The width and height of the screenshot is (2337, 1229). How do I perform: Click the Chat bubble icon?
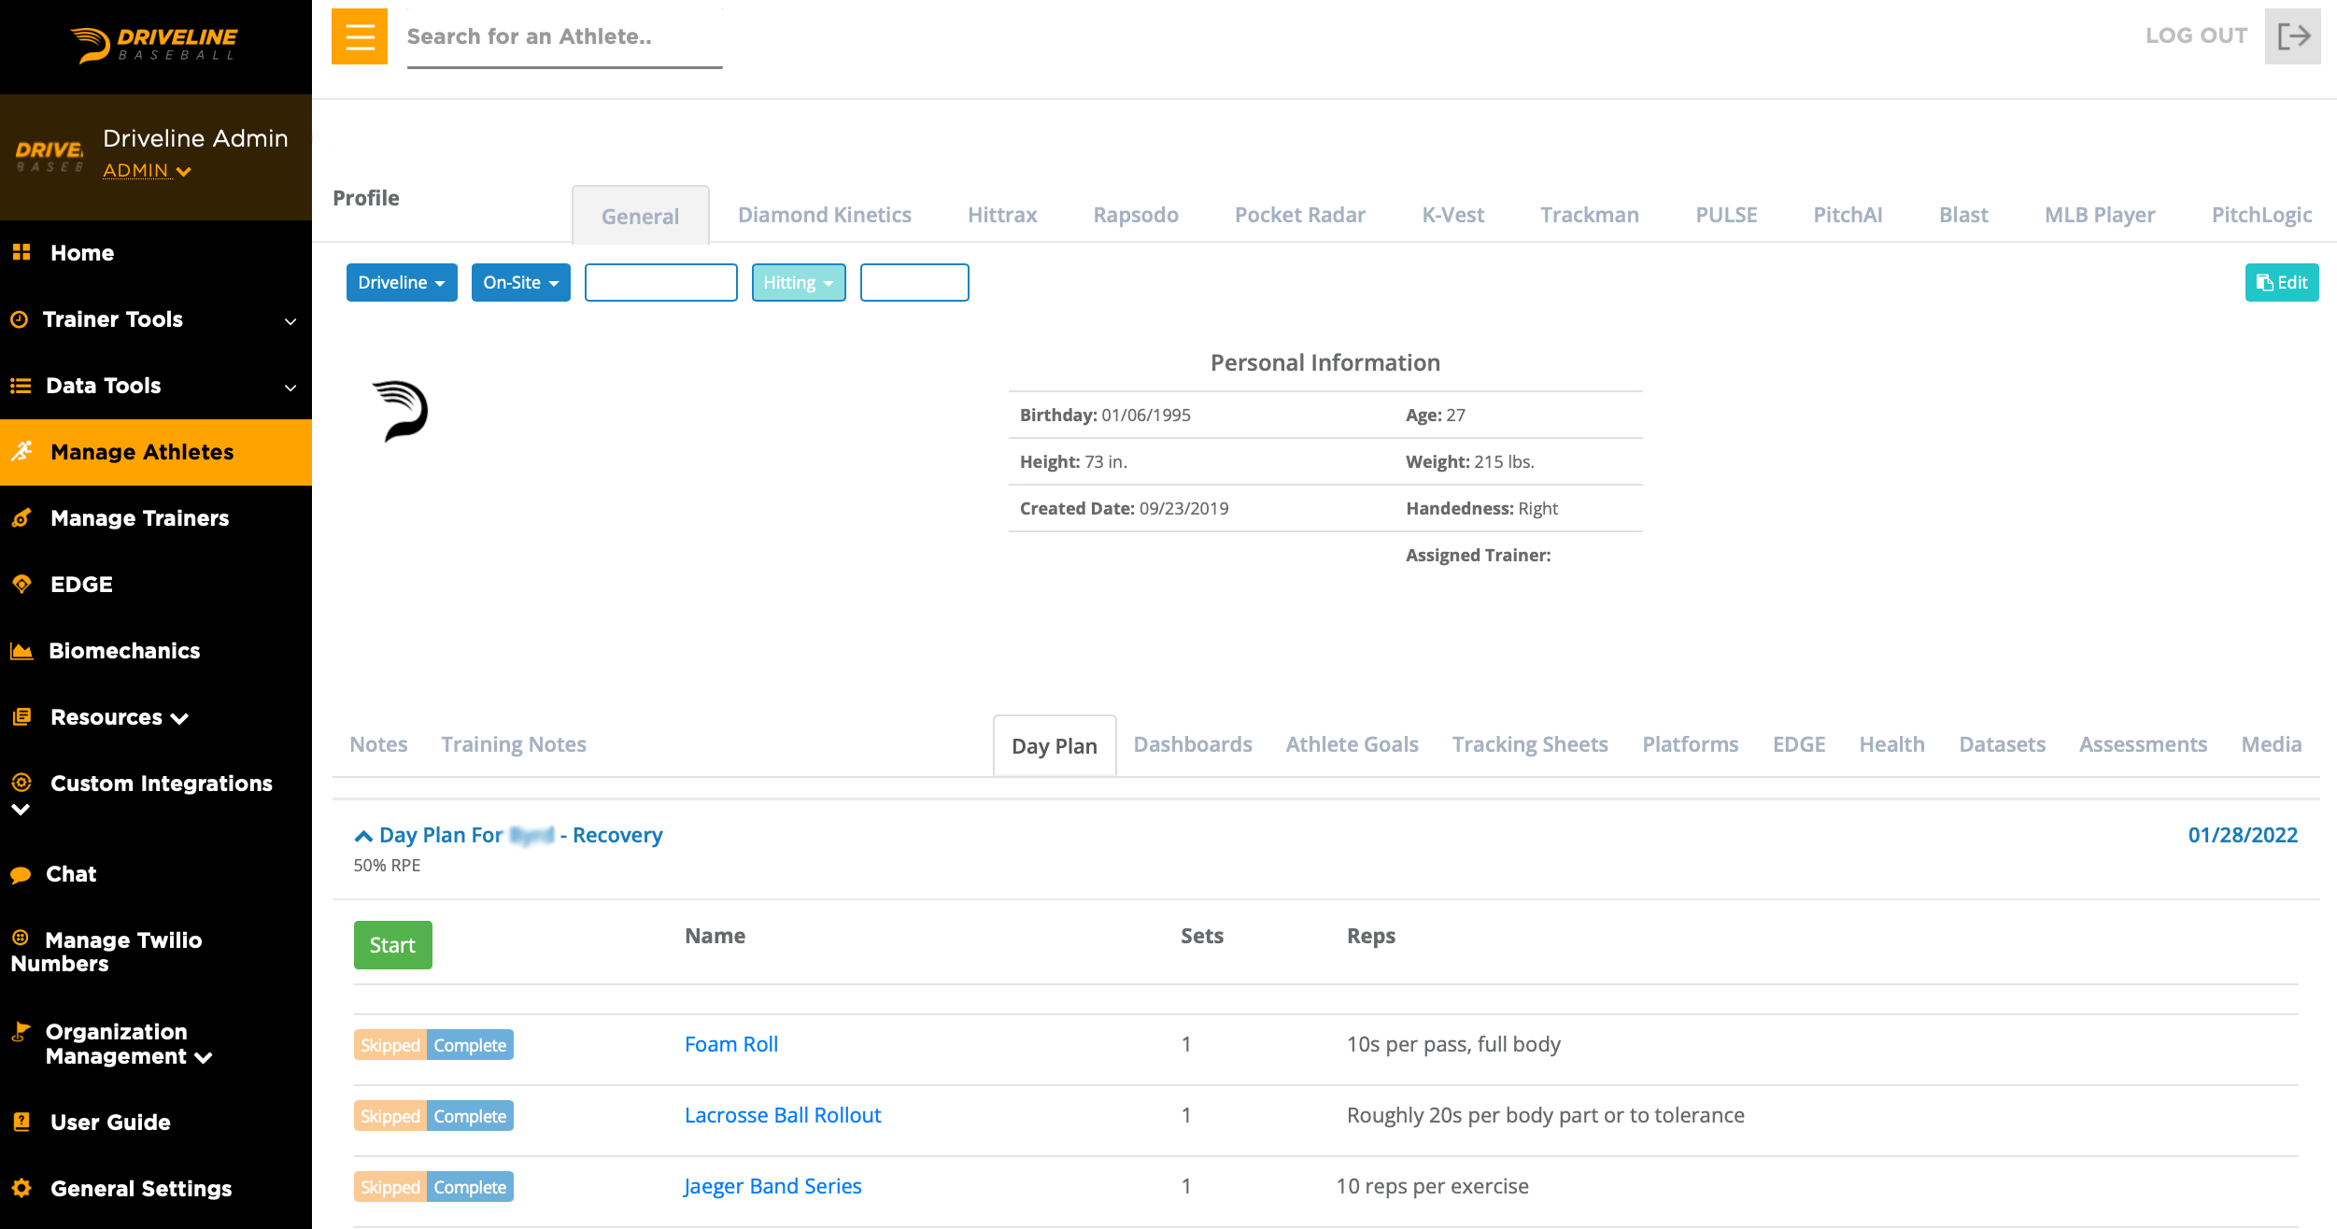point(21,875)
